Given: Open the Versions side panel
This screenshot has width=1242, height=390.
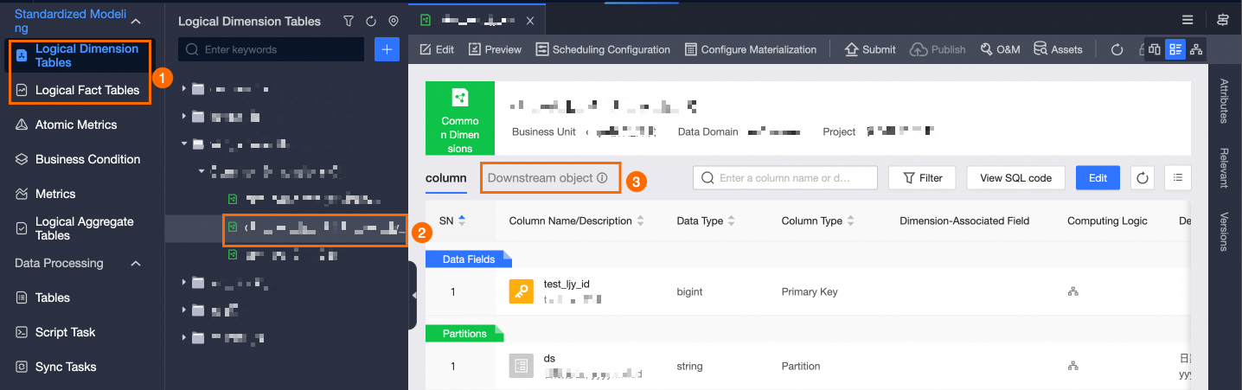Looking at the screenshot, I should [x=1224, y=231].
